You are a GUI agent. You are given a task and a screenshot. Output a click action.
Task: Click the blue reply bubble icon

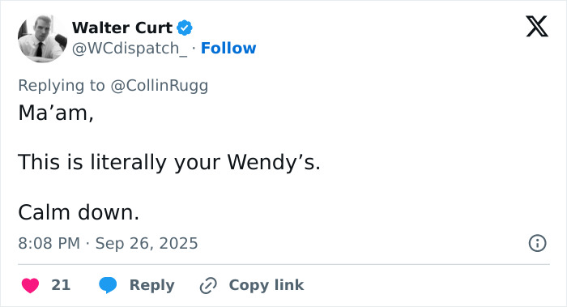click(x=108, y=285)
